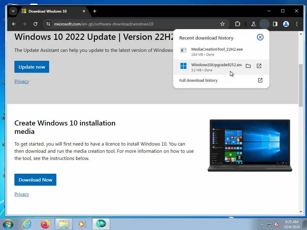
Task: Click the taskbar clock showing 9:25 AM
Action: point(292,224)
